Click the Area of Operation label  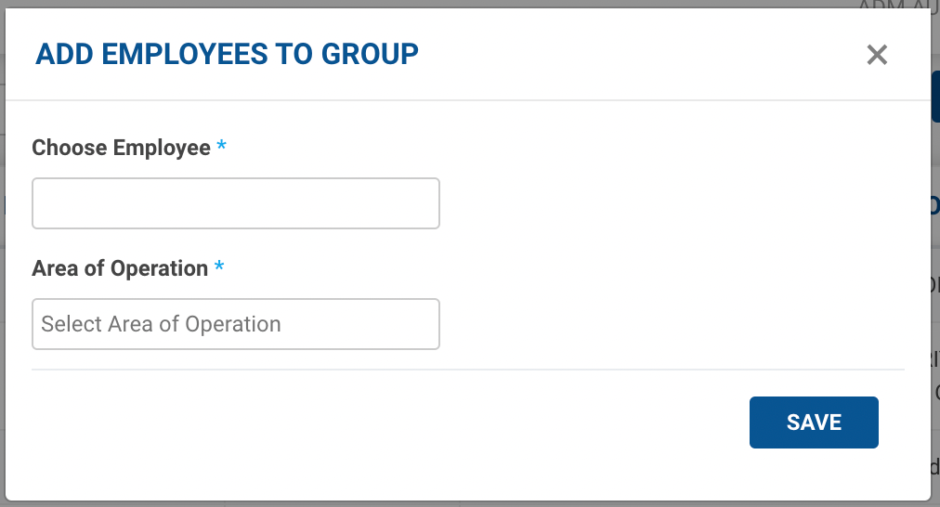coord(120,268)
